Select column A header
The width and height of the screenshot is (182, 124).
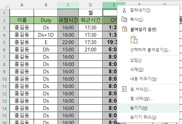22,5
